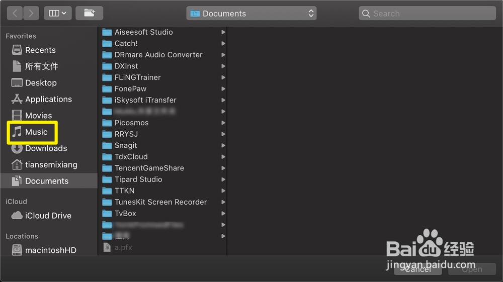503x282 pixels.
Task: Select the Picosmos folder
Action: click(163, 123)
